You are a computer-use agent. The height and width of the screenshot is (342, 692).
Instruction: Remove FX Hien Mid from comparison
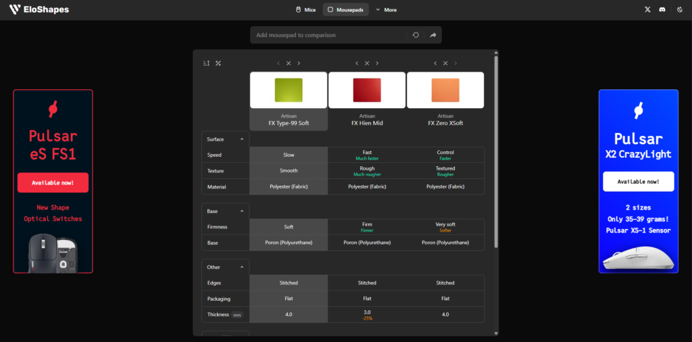367,64
